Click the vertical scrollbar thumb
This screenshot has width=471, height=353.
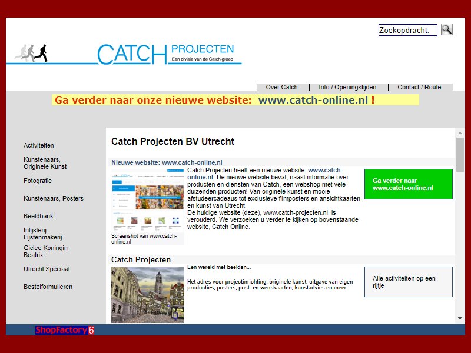click(x=460, y=155)
